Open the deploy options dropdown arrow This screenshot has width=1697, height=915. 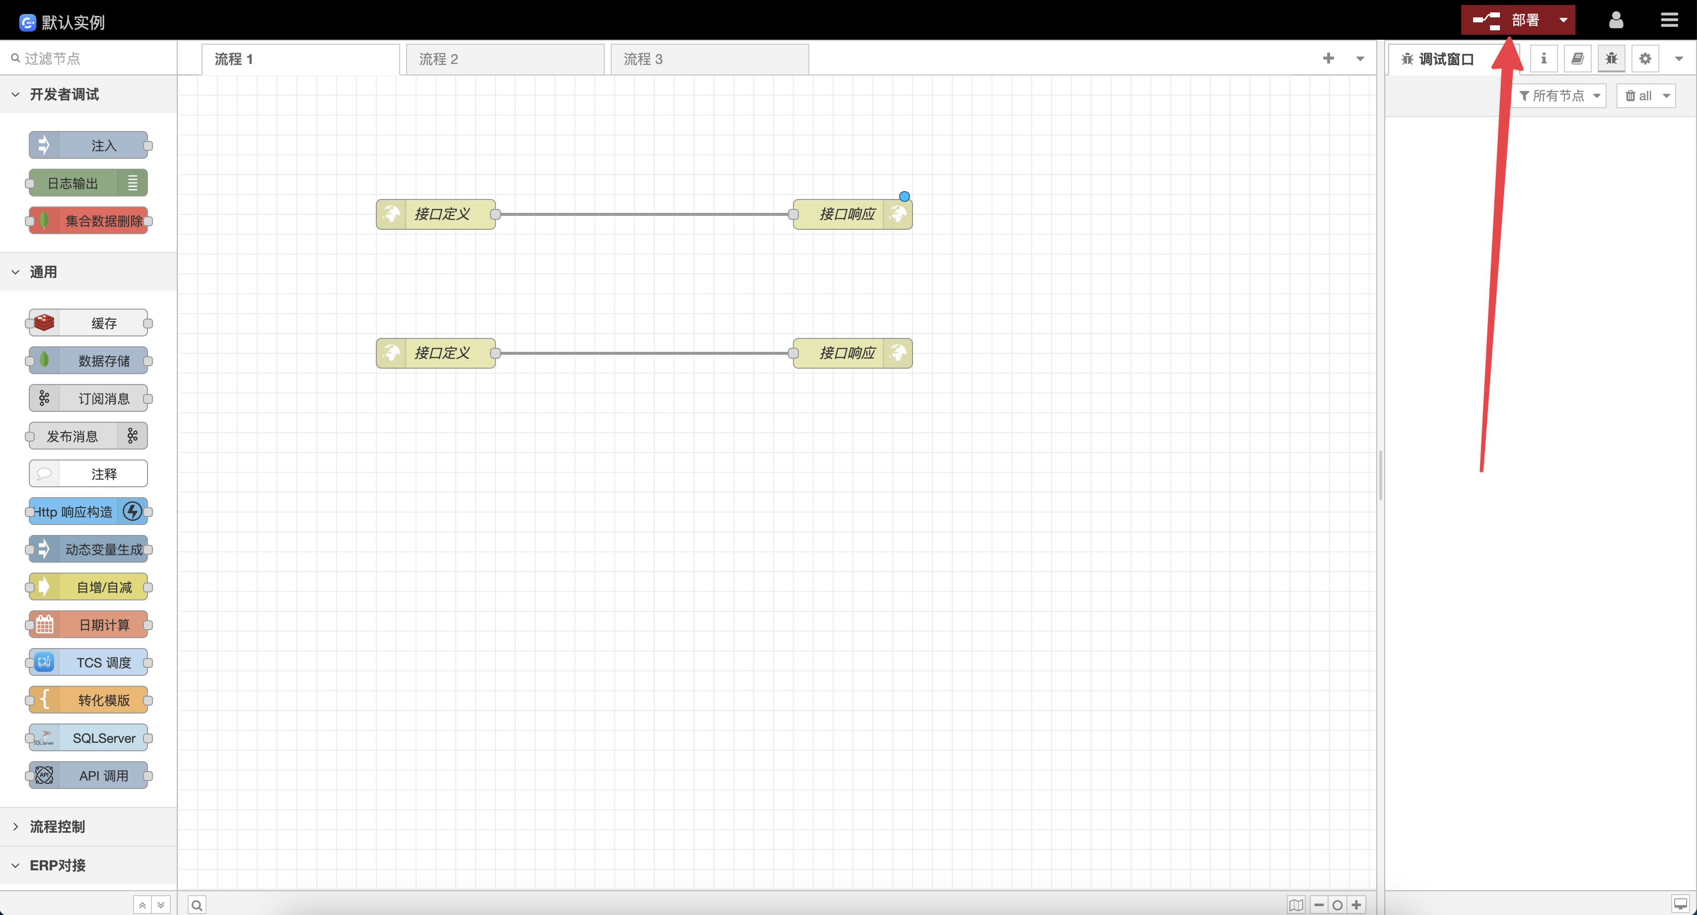[x=1563, y=20]
